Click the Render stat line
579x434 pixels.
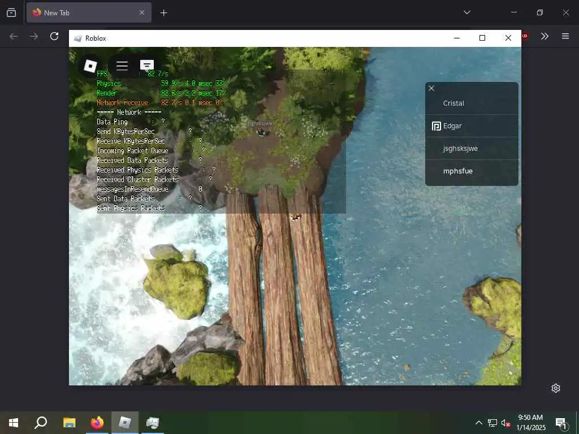pos(161,93)
